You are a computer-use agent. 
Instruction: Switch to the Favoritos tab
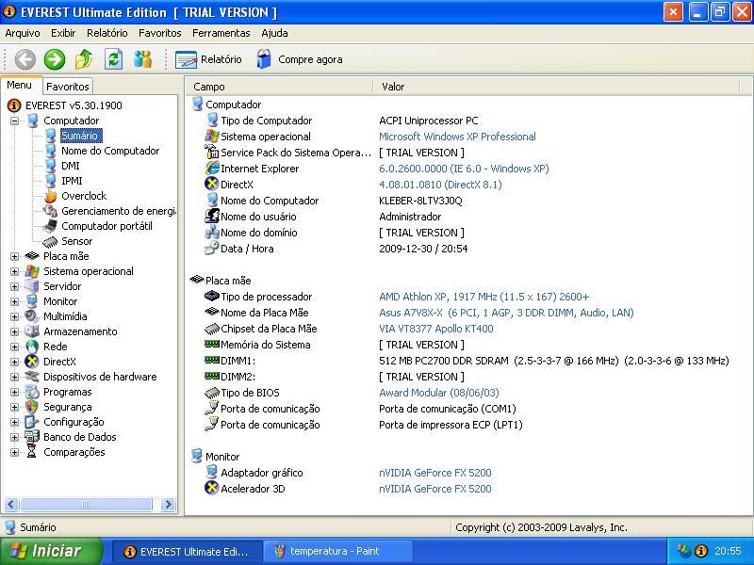point(67,87)
